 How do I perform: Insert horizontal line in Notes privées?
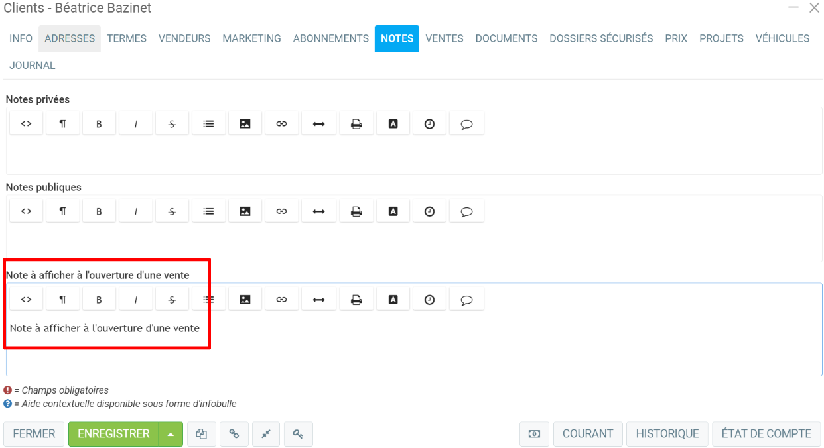(x=318, y=123)
